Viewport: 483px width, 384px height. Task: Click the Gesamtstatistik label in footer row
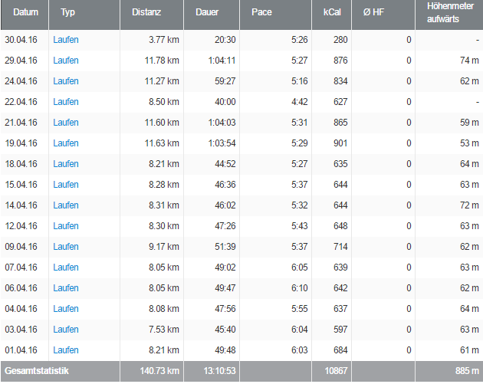click(36, 371)
